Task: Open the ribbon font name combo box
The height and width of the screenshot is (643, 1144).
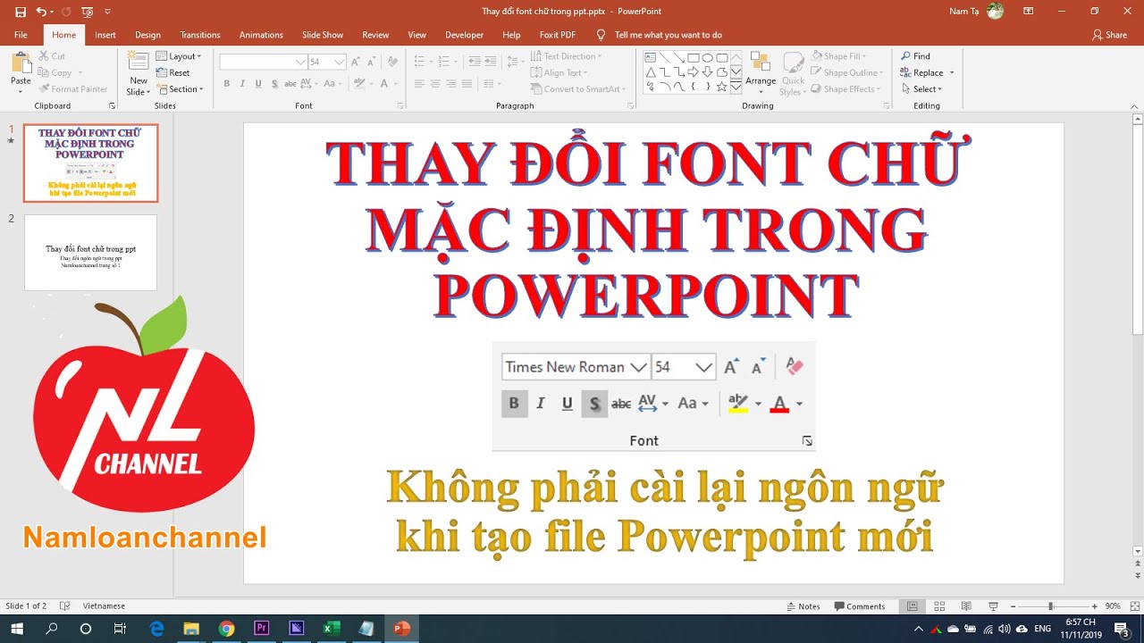Action: click(264, 62)
